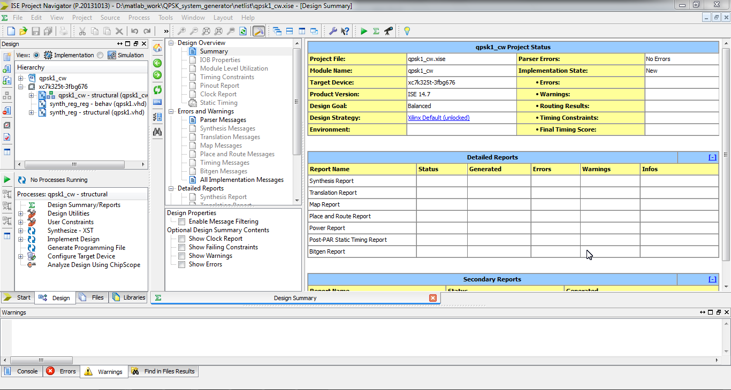
Task: Expand the Synthesize - XST process
Action: tap(21, 231)
